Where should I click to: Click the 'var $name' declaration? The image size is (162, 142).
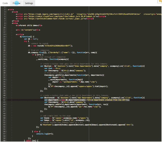(x=65, y=118)
